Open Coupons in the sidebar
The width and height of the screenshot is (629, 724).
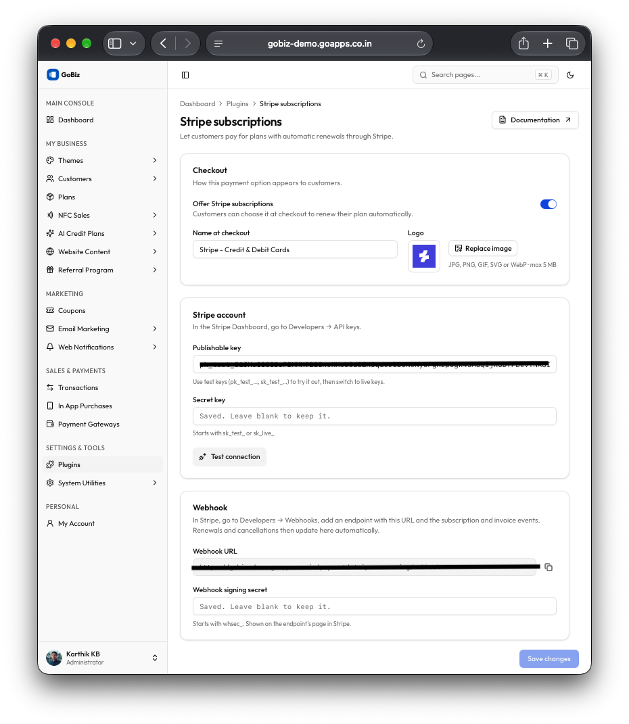click(103, 311)
